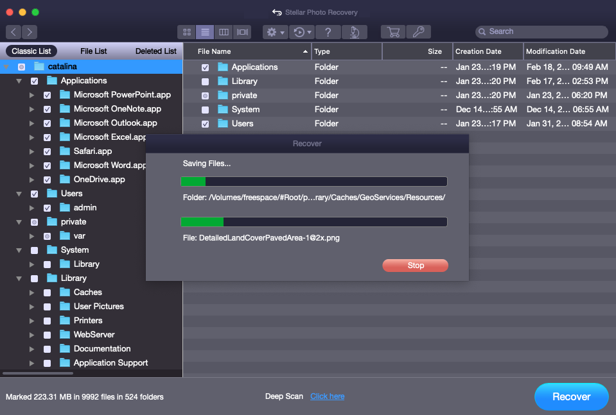Collapse the Users tree node
The height and width of the screenshot is (415, 616).
pyautogui.click(x=19, y=194)
